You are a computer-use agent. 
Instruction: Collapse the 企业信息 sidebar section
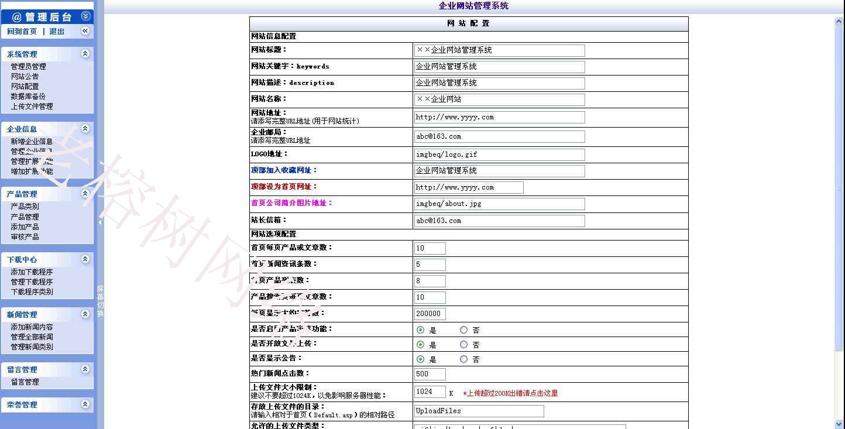pos(85,129)
